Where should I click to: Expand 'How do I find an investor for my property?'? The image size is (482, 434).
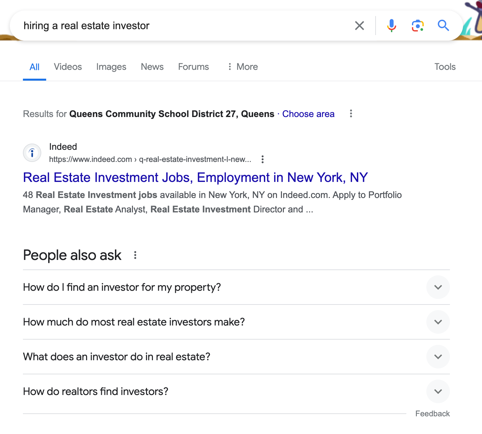pos(438,287)
